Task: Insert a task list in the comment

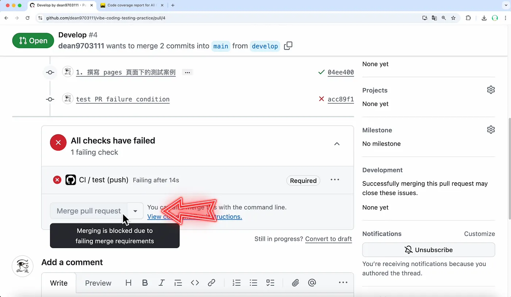Action: tap(270, 283)
